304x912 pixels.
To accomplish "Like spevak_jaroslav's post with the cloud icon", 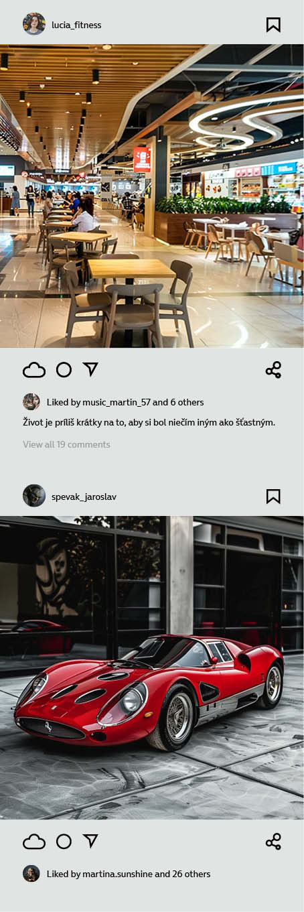I will coord(34,842).
